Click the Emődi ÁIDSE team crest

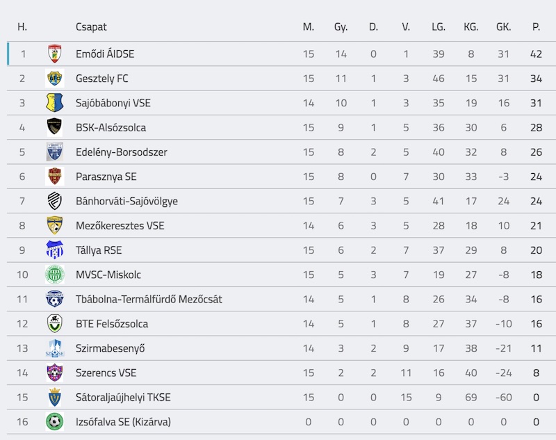(54, 54)
